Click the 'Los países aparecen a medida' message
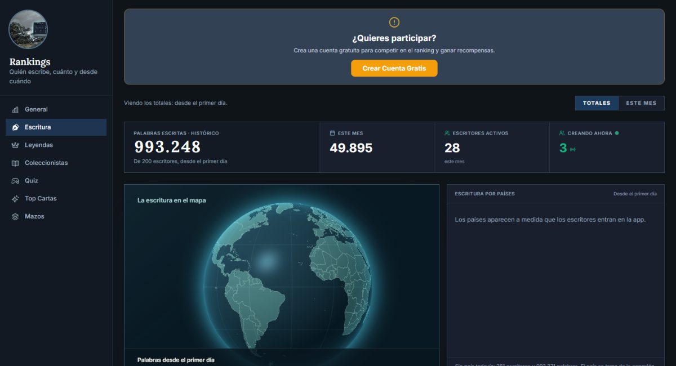Screen dimensions: 676x366 tap(550, 220)
